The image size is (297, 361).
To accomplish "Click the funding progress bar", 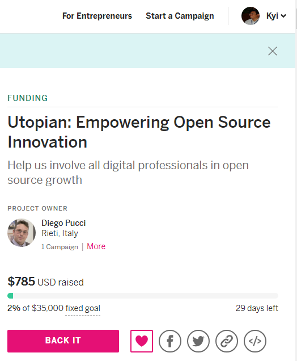I will tap(143, 296).
